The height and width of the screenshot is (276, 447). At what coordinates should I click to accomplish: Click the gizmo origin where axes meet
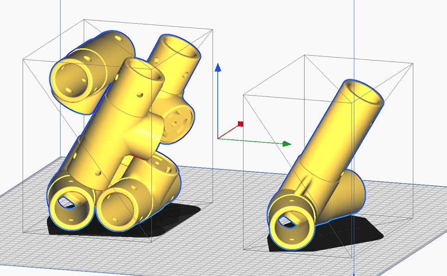[218, 138]
